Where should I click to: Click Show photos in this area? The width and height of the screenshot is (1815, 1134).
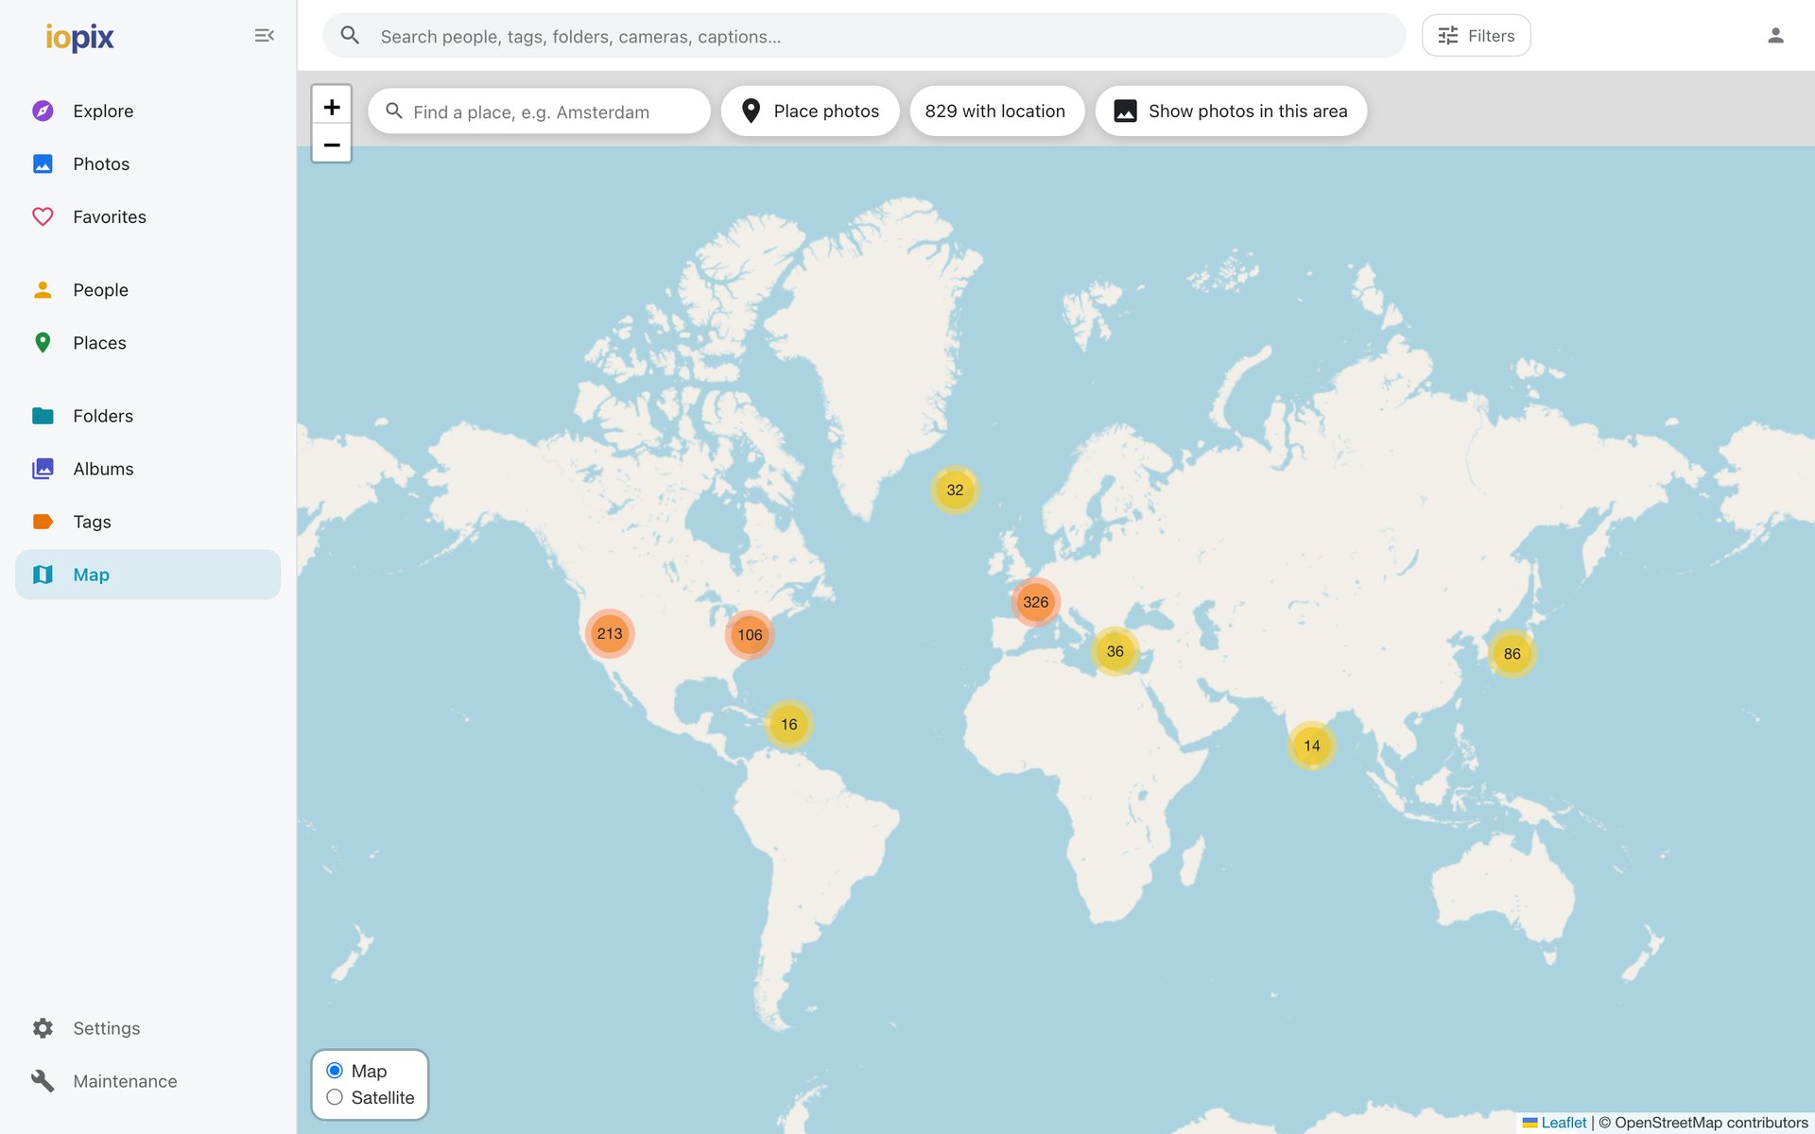(x=1231, y=112)
